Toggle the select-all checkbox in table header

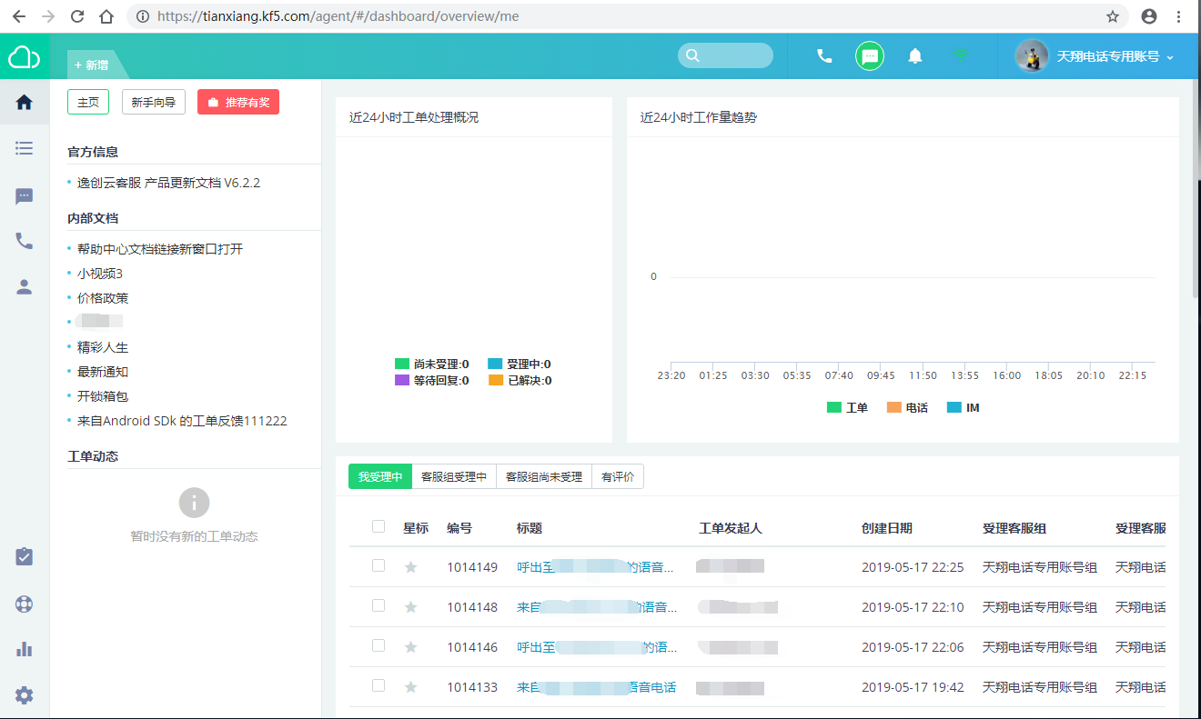(x=378, y=526)
